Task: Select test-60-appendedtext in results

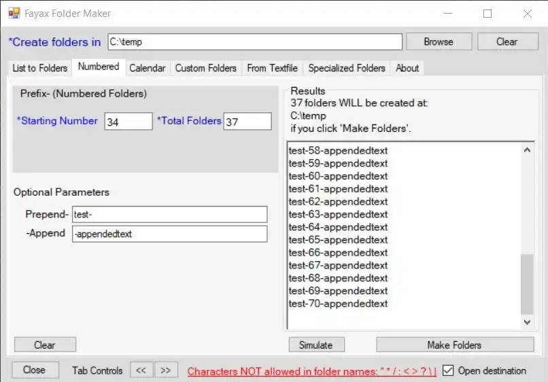Action: pyautogui.click(x=338, y=176)
